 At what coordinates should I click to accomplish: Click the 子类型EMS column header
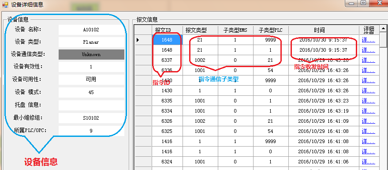pos(235,30)
